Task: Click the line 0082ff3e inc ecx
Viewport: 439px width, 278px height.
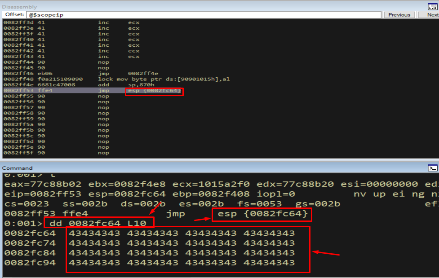Action: tap(71, 28)
